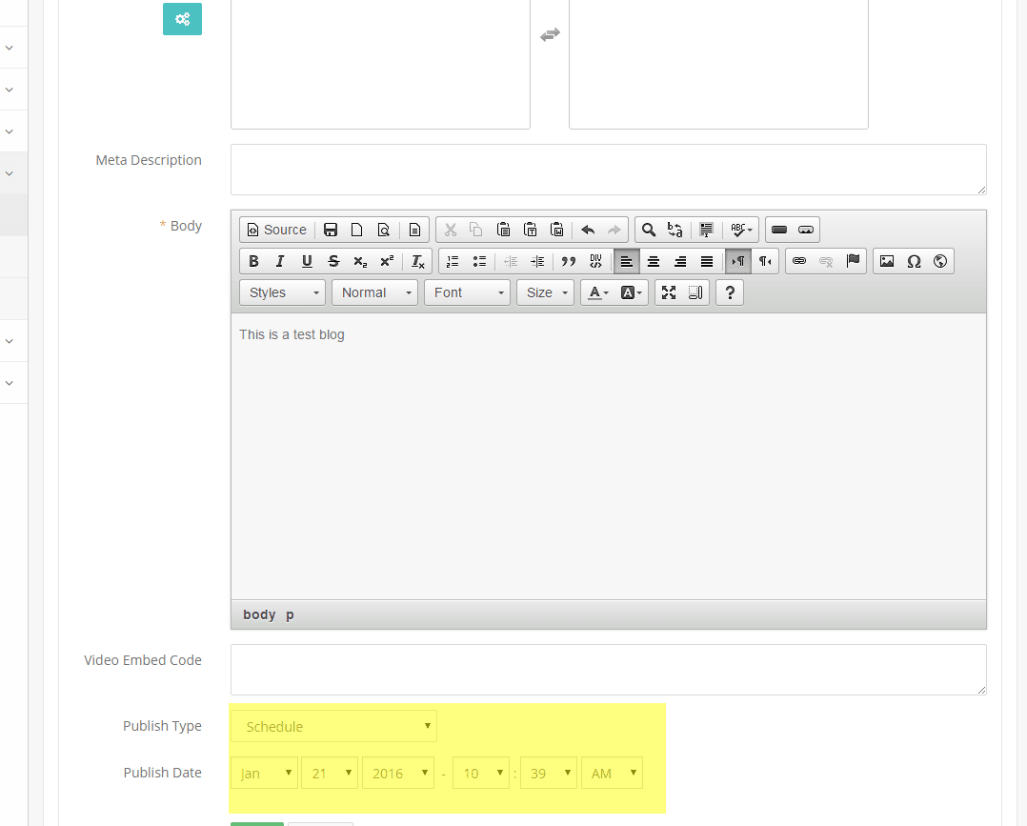Insert special character with Omega icon

[914, 261]
